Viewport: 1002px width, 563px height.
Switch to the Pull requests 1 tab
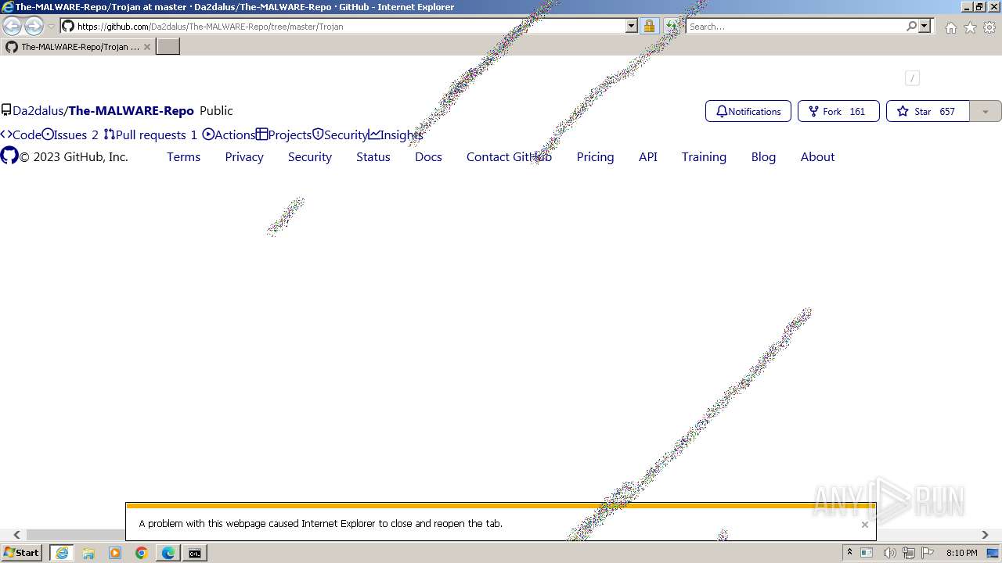pyautogui.click(x=150, y=134)
